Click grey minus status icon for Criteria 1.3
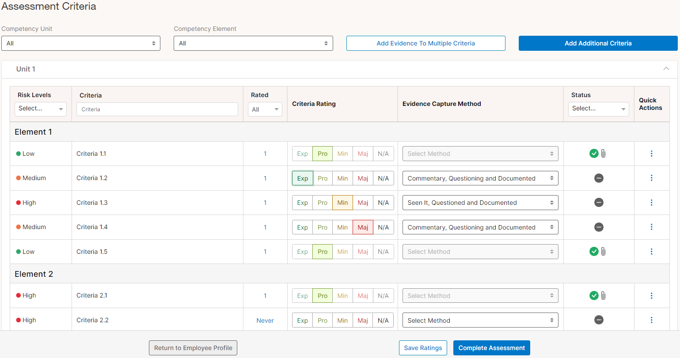 click(599, 203)
